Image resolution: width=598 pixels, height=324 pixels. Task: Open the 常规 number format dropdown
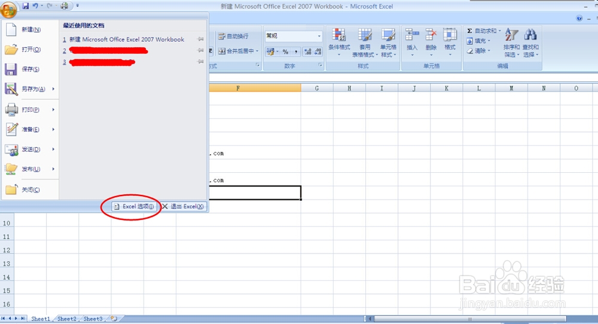click(319, 36)
